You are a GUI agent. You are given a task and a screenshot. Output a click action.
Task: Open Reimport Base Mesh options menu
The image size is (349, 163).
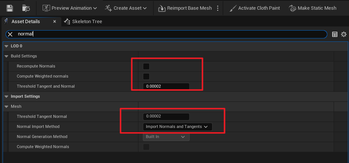pos(218,8)
